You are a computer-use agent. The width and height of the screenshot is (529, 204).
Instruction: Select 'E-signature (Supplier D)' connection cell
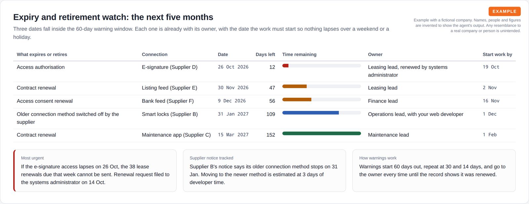coord(170,67)
